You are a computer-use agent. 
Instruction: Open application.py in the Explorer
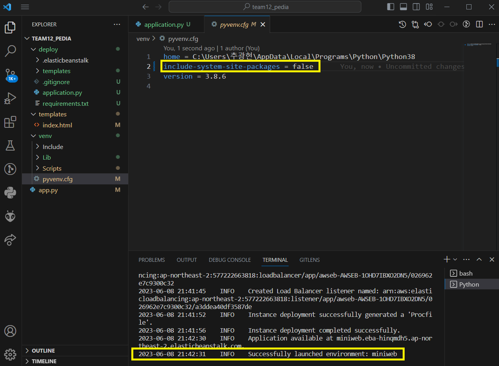[x=75, y=93]
